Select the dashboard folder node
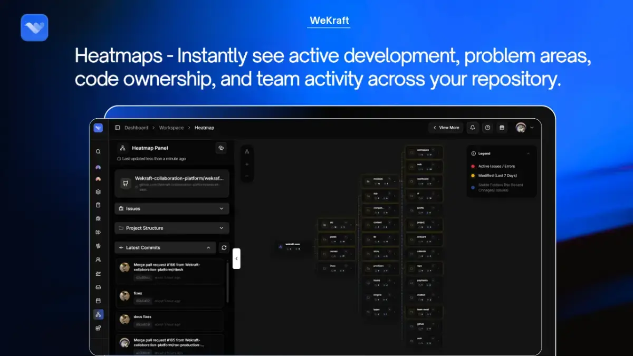Screen dimensions: 633x356 click(x=424, y=181)
